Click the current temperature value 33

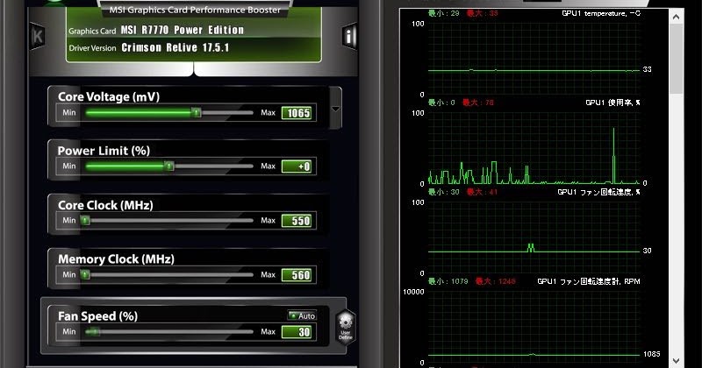click(x=647, y=69)
